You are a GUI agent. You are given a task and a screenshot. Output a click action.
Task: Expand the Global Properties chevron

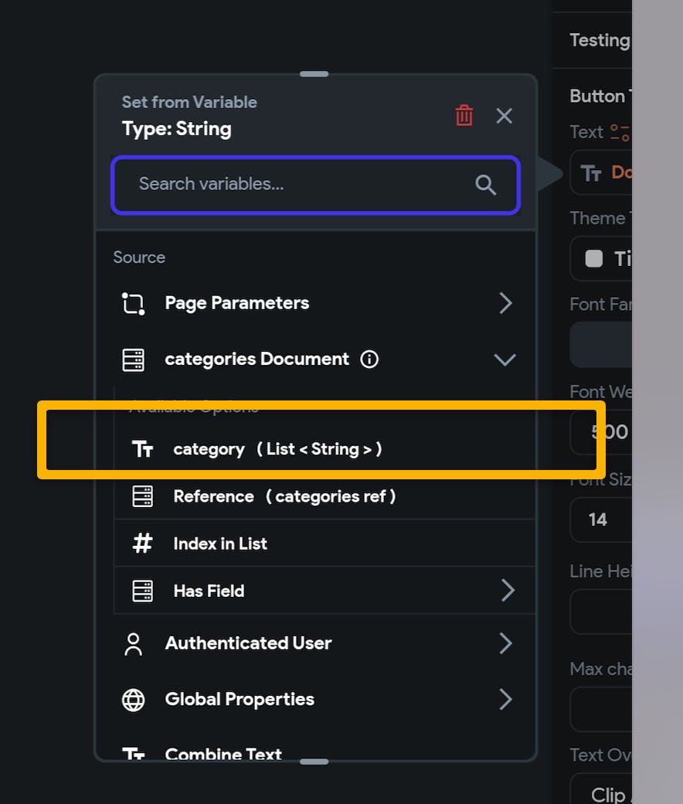tap(505, 700)
